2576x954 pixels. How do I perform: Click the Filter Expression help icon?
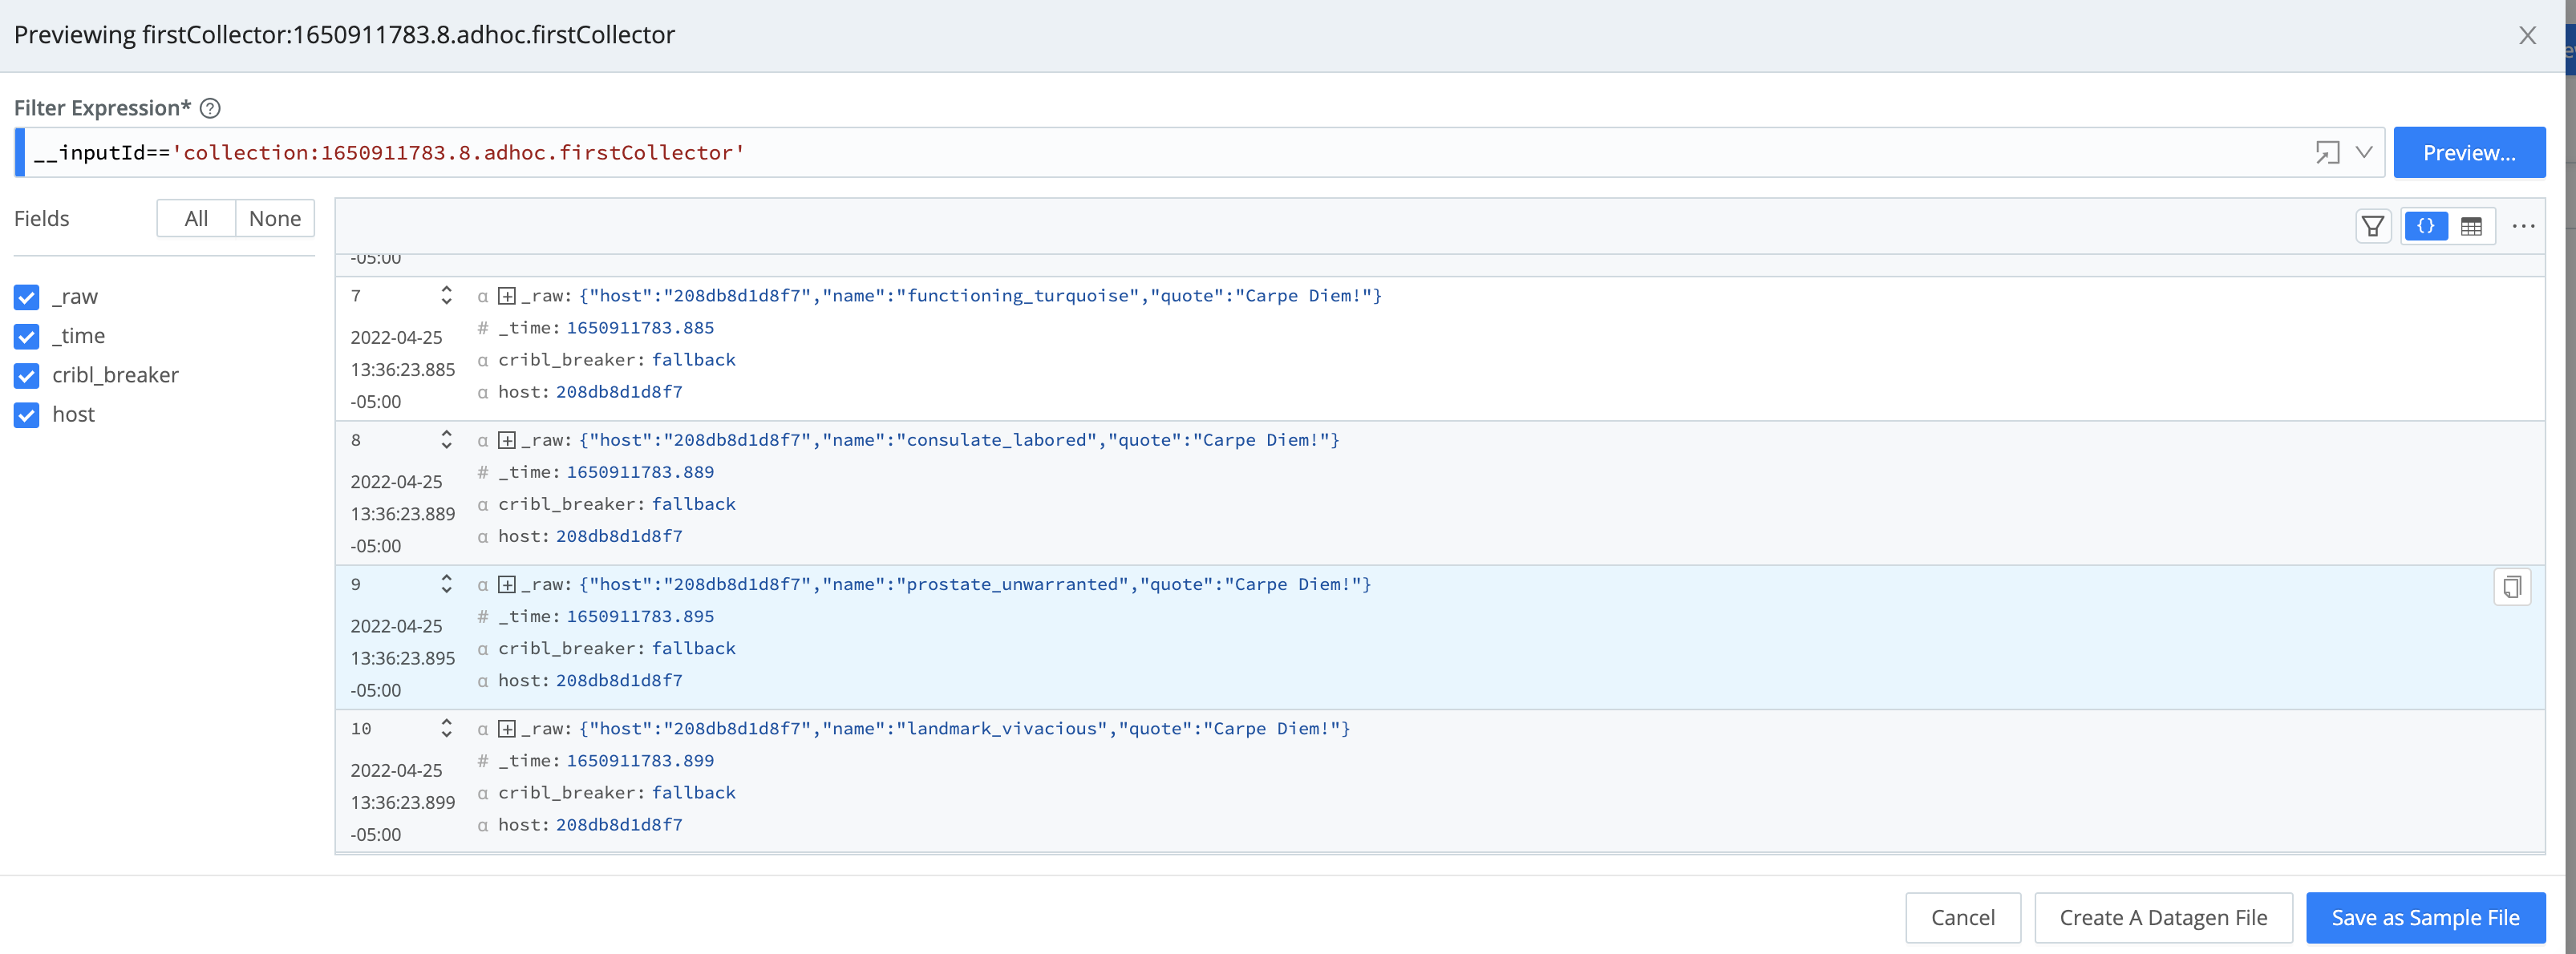210,108
